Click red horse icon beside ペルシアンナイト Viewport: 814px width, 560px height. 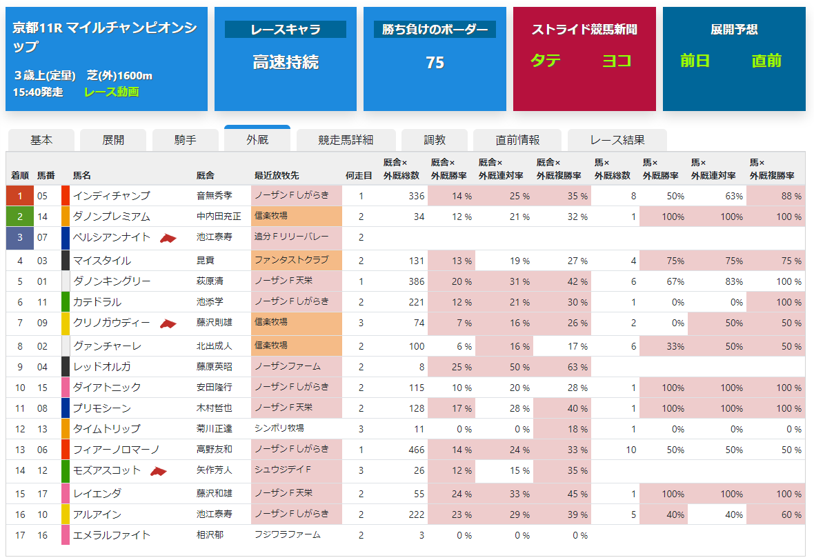(168, 238)
